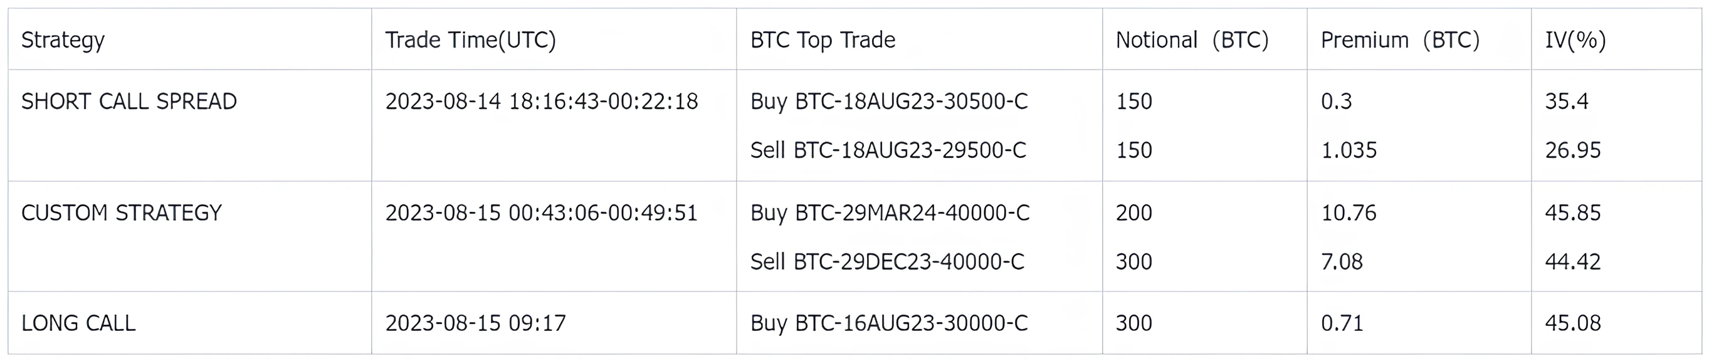Image resolution: width=1709 pixels, height=361 pixels.
Task: Select the 45.08 IV value
Action: pyautogui.click(x=1573, y=323)
